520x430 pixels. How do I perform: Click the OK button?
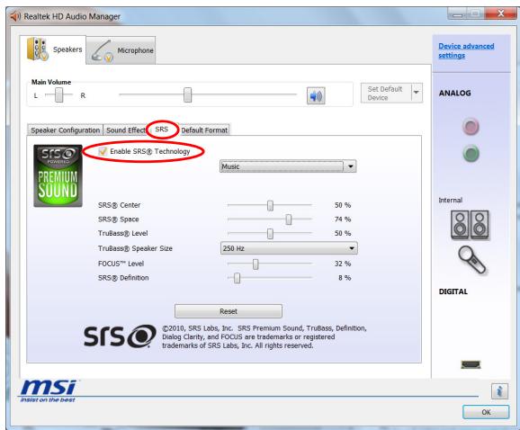click(x=486, y=412)
